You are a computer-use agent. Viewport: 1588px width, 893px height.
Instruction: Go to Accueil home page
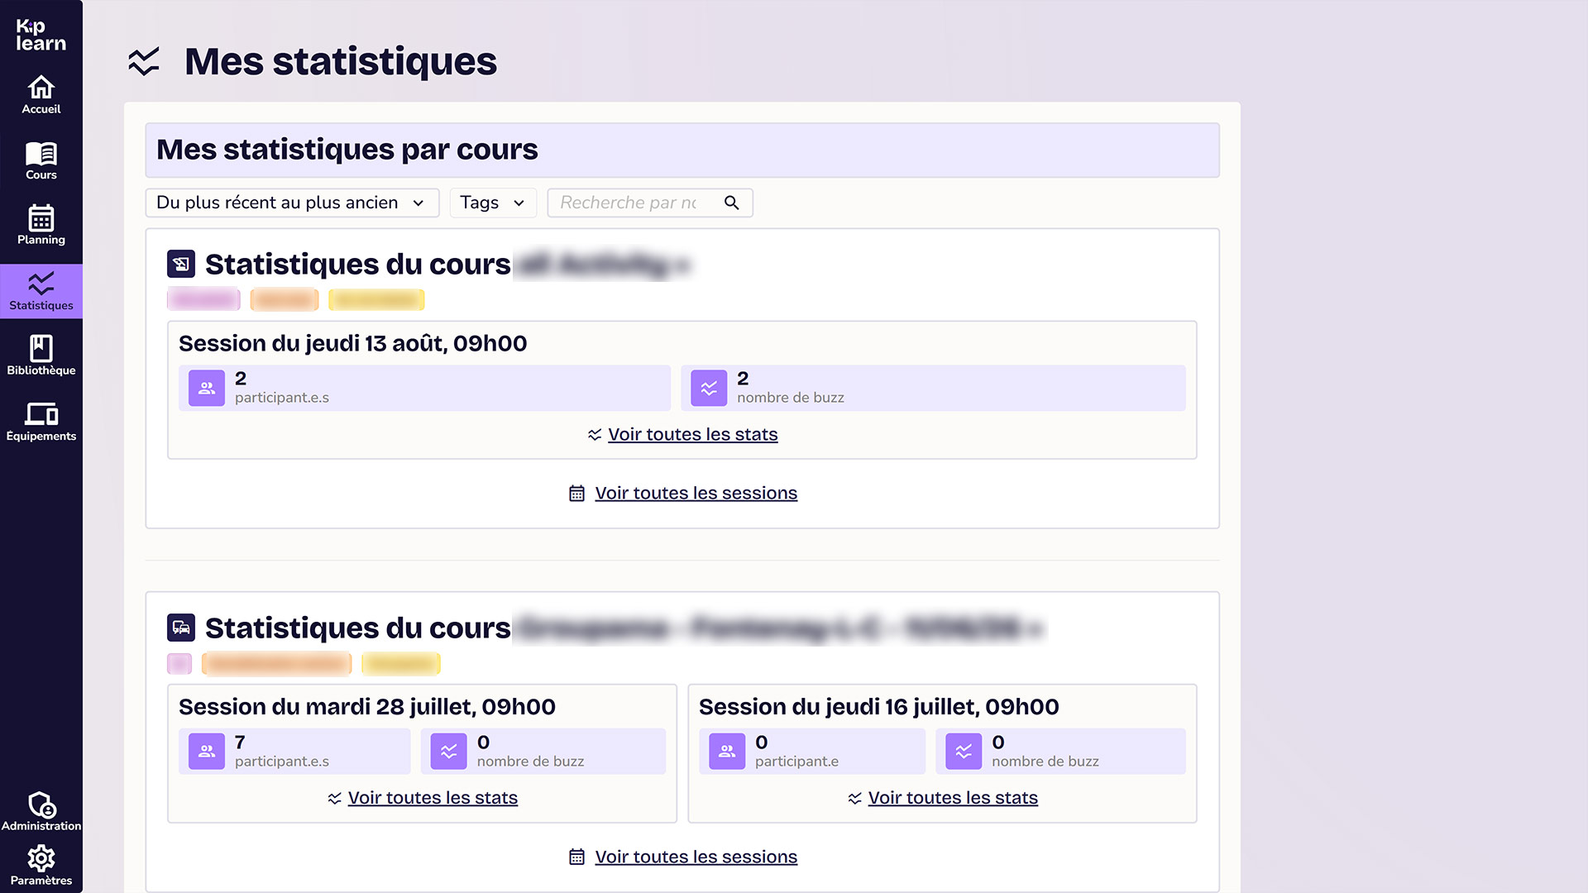[41, 95]
